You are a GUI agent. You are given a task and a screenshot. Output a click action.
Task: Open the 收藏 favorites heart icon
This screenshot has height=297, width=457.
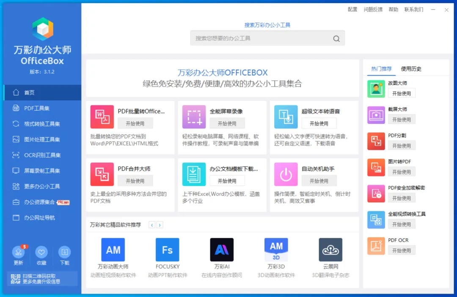point(41,252)
